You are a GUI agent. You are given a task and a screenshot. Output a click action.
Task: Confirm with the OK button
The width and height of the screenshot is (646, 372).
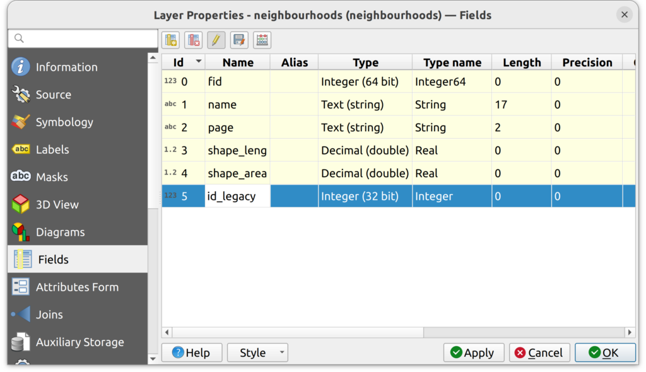604,353
